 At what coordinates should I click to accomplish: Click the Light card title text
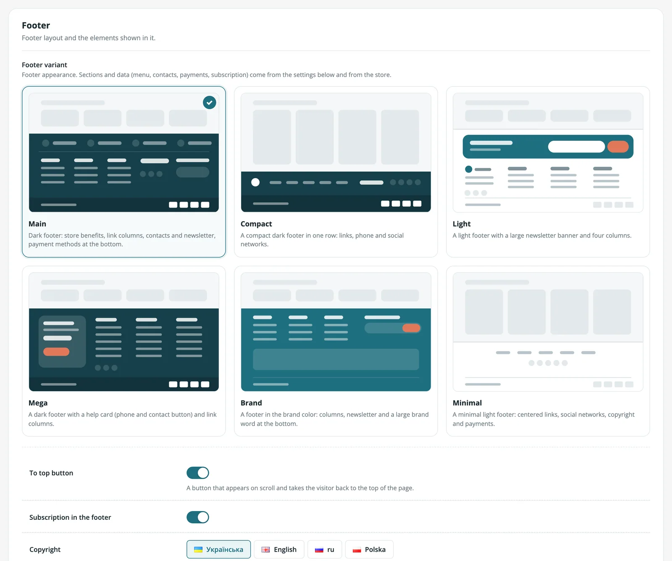pyautogui.click(x=462, y=224)
